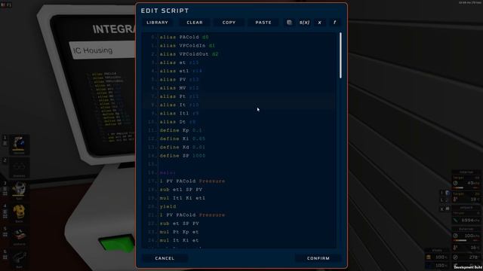Click line 'alias VPColdIn d1'

click(x=187, y=45)
